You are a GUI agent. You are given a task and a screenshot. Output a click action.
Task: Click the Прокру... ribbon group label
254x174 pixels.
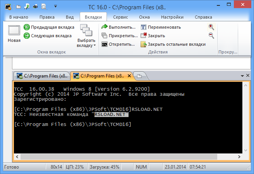tap(228, 52)
